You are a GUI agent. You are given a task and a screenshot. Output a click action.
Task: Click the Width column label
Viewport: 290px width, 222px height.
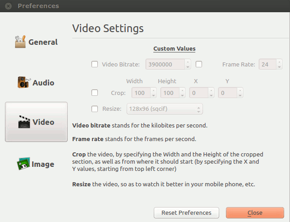click(x=134, y=81)
